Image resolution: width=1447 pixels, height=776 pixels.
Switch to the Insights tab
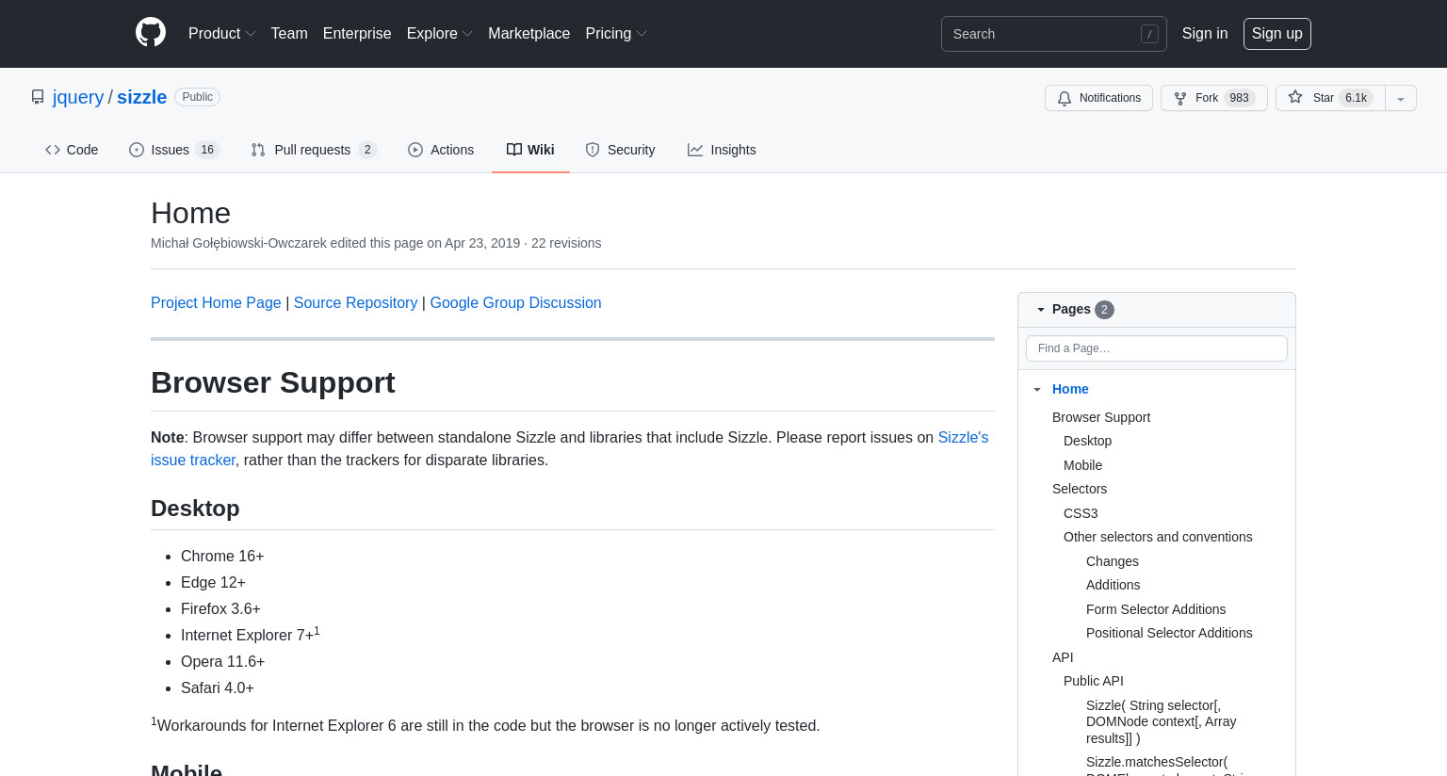(722, 150)
